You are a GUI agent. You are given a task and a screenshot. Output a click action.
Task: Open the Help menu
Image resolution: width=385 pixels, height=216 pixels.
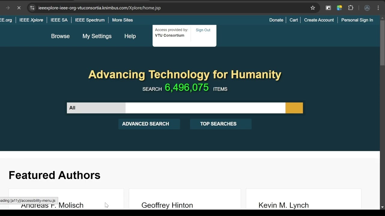130,36
